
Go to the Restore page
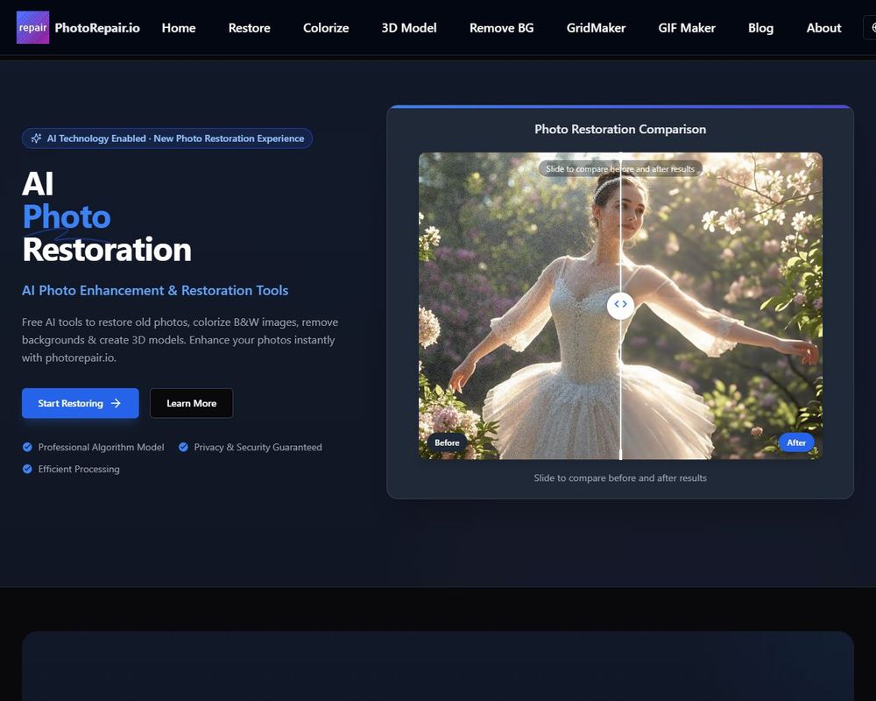(250, 28)
